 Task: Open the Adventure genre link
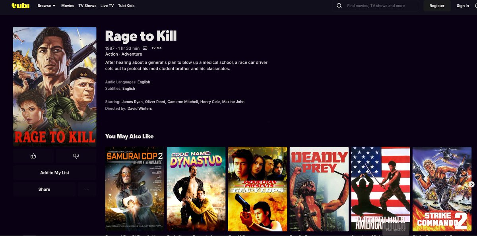[132, 54]
